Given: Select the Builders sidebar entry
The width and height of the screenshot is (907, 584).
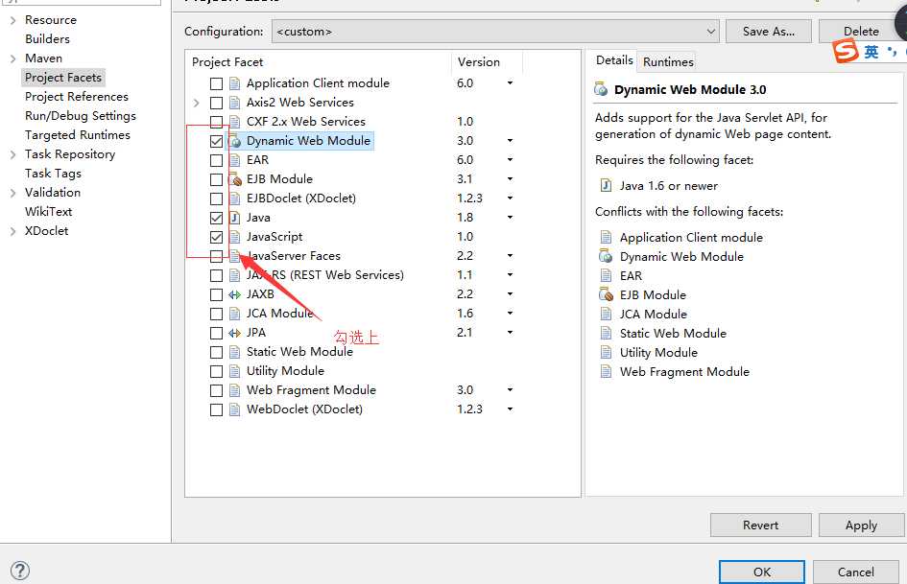Looking at the screenshot, I should coord(47,39).
